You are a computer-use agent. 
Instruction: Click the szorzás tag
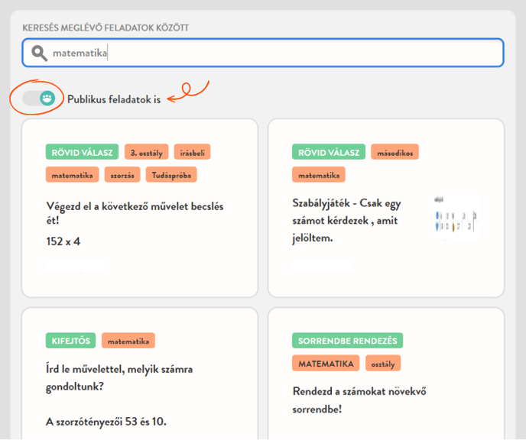122,175
